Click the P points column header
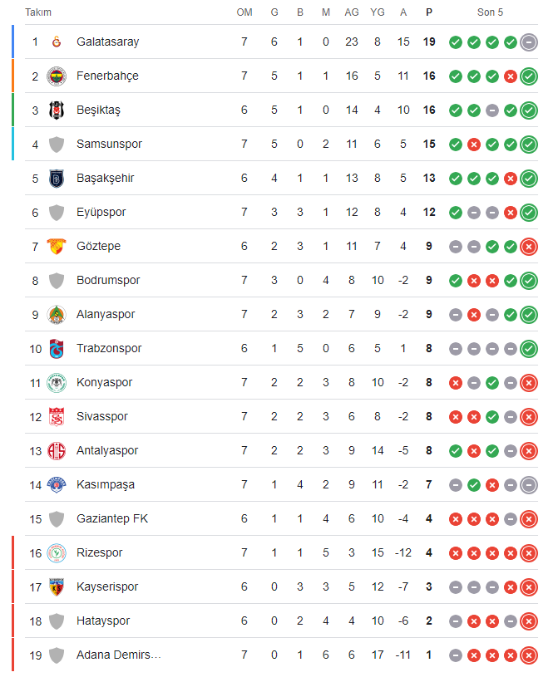 pyautogui.click(x=429, y=12)
